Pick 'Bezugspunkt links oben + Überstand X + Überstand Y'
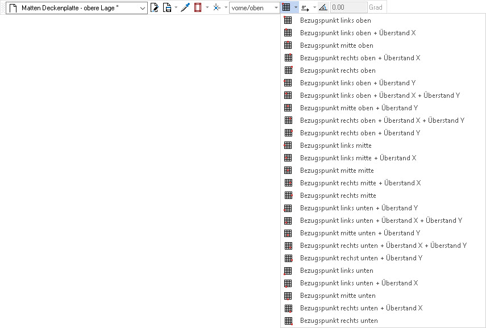 [x=383, y=96]
